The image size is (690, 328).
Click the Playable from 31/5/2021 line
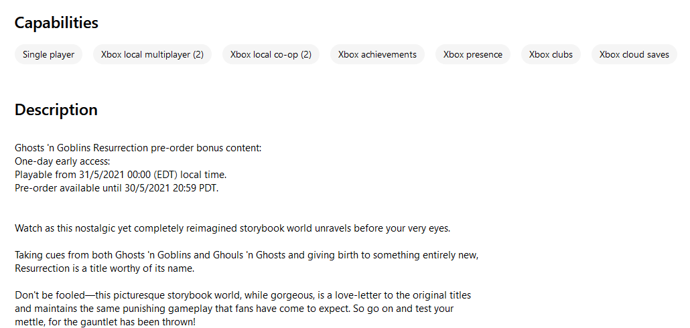[121, 175]
